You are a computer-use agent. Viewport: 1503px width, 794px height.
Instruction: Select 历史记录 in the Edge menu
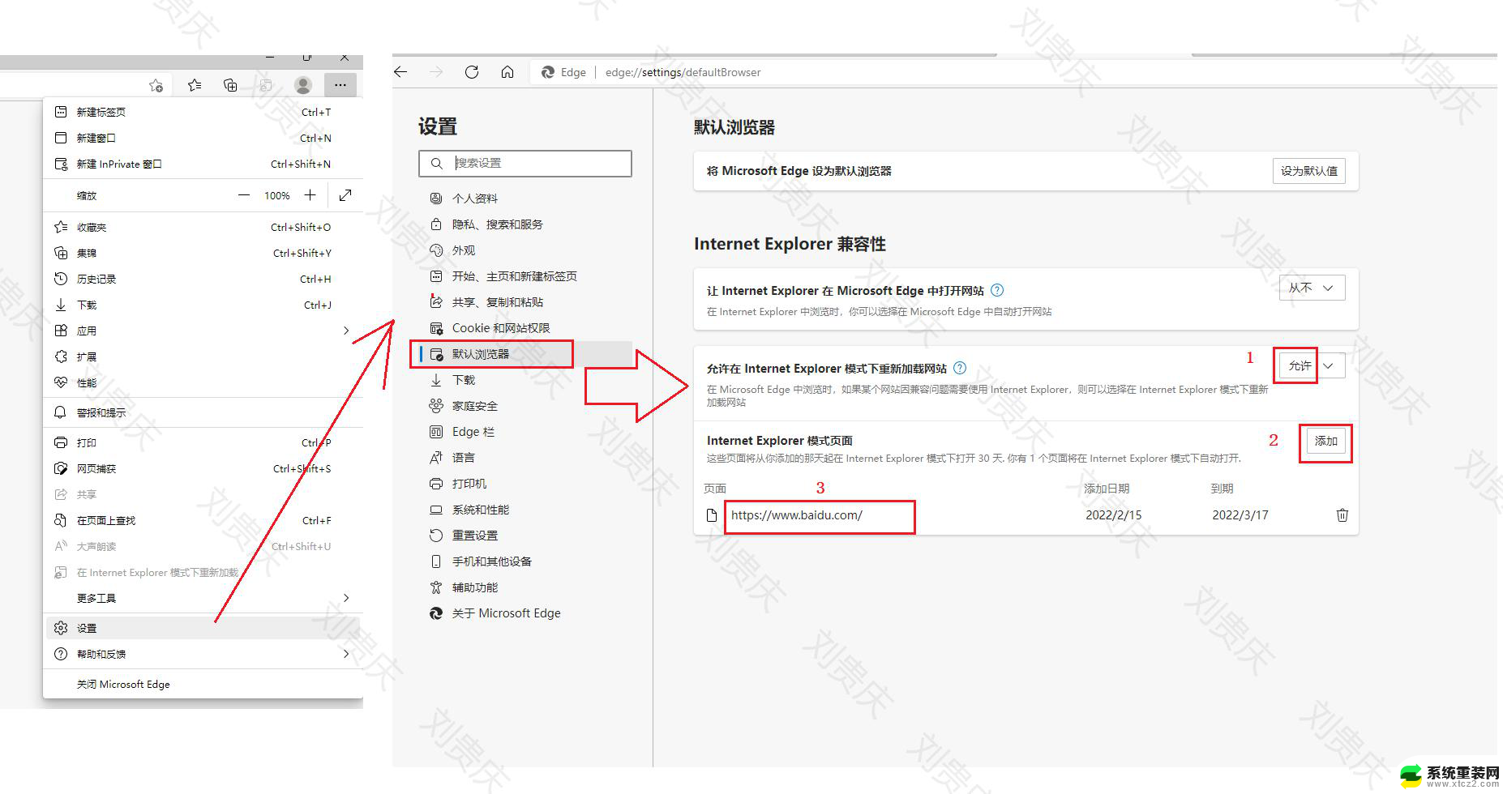coord(203,279)
